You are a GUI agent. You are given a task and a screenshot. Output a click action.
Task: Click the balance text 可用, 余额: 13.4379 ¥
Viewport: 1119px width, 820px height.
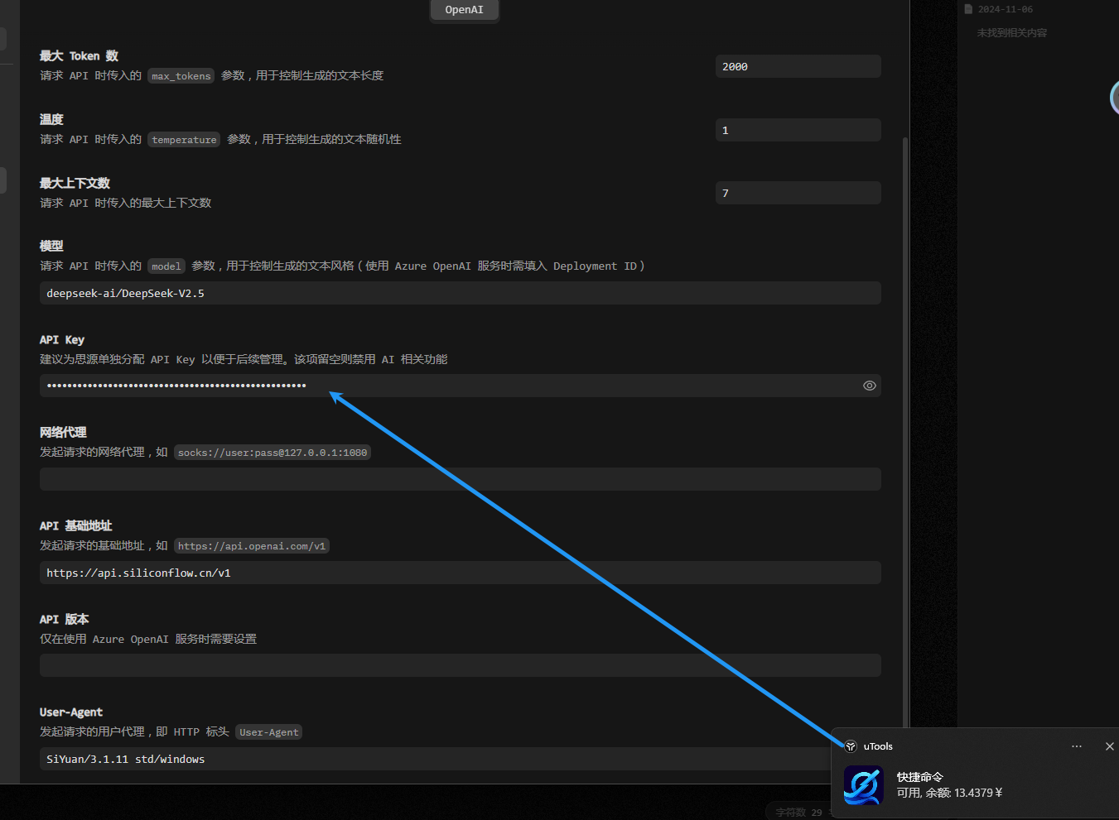click(x=949, y=793)
